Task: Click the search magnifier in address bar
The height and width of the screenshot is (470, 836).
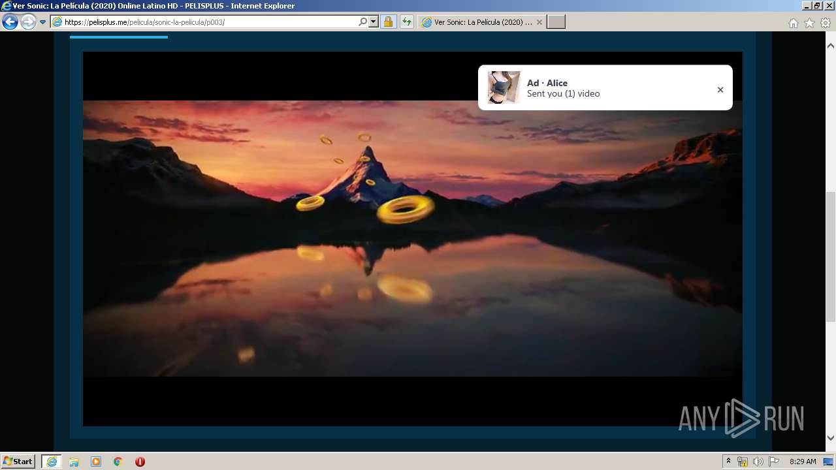Action: click(x=362, y=22)
